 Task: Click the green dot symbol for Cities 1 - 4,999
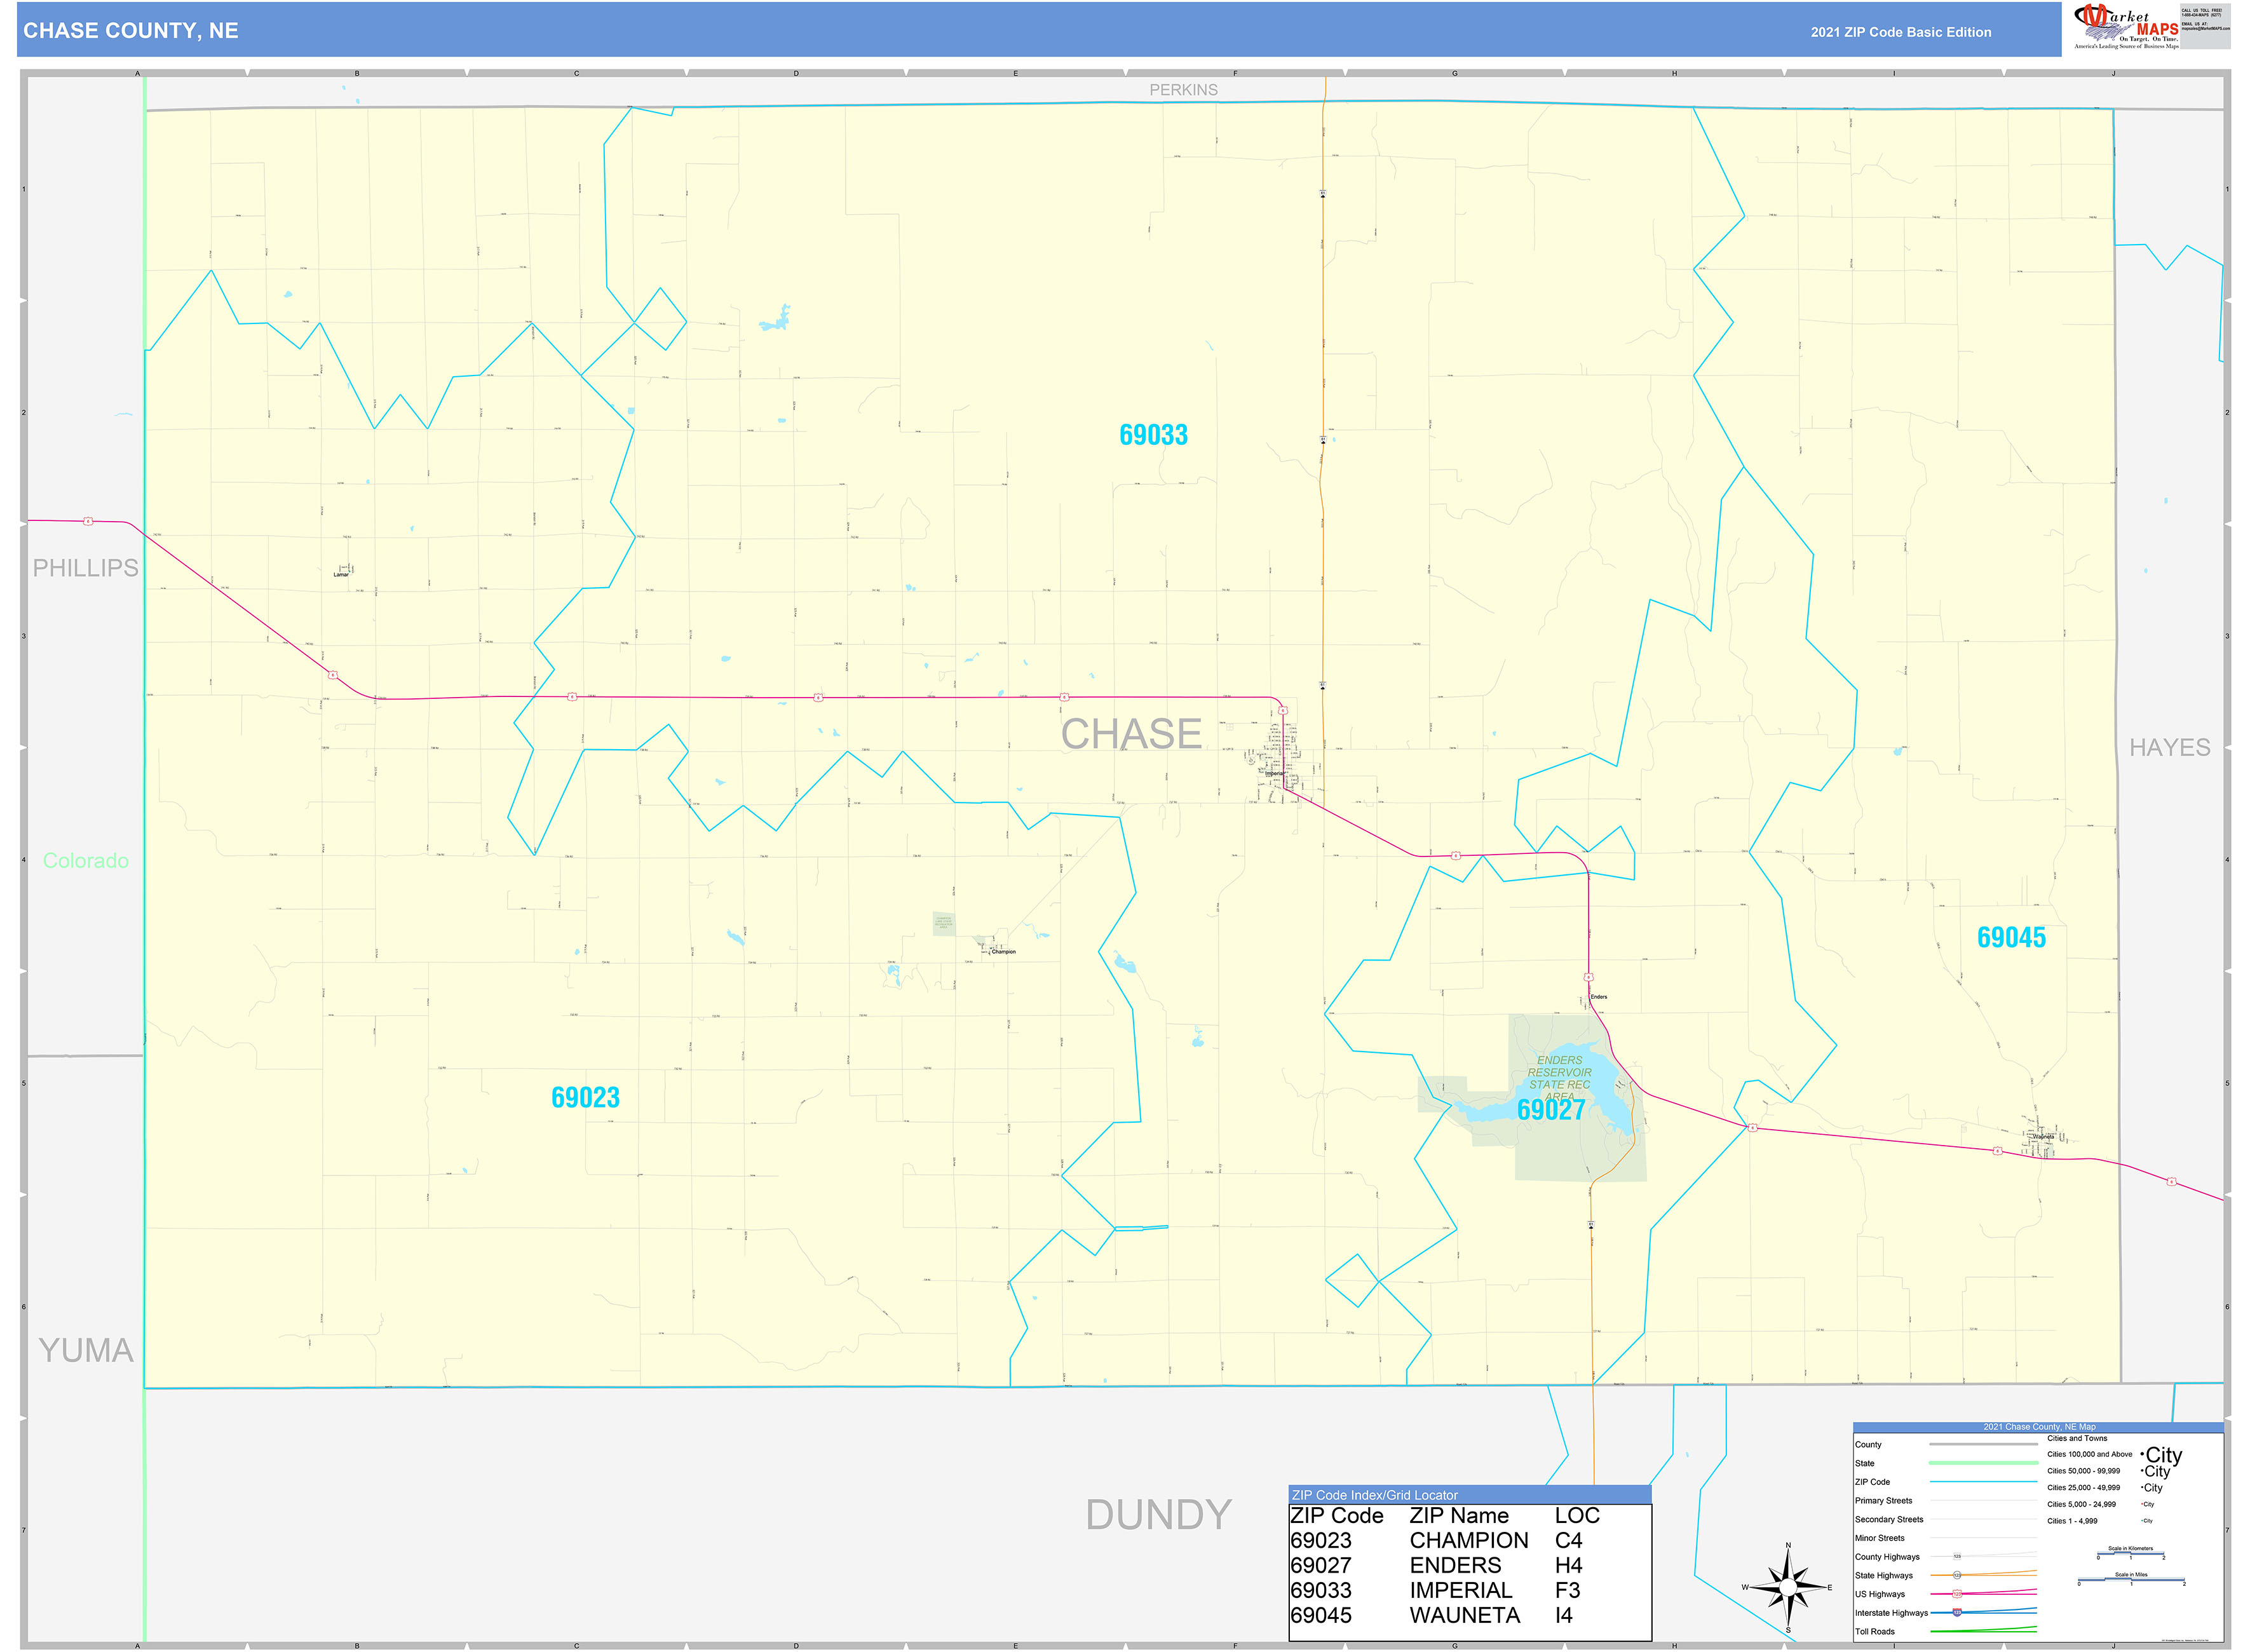pyautogui.click(x=2141, y=1520)
